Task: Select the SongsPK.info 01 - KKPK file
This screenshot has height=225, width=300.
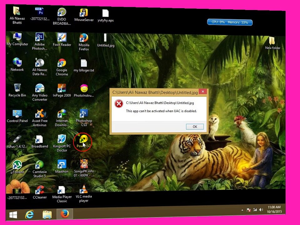Action: tap(84, 168)
